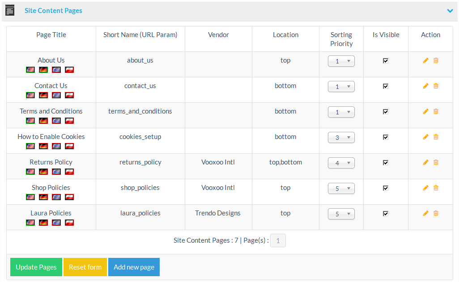Image resolution: width=459 pixels, height=282 pixels.
Task: Click trash icon for Laura Policies row
Action: pyautogui.click(x=436, y=214)
